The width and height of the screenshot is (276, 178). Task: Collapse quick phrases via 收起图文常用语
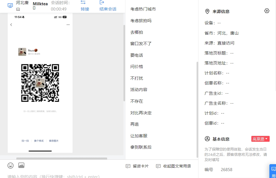(173, 166)
